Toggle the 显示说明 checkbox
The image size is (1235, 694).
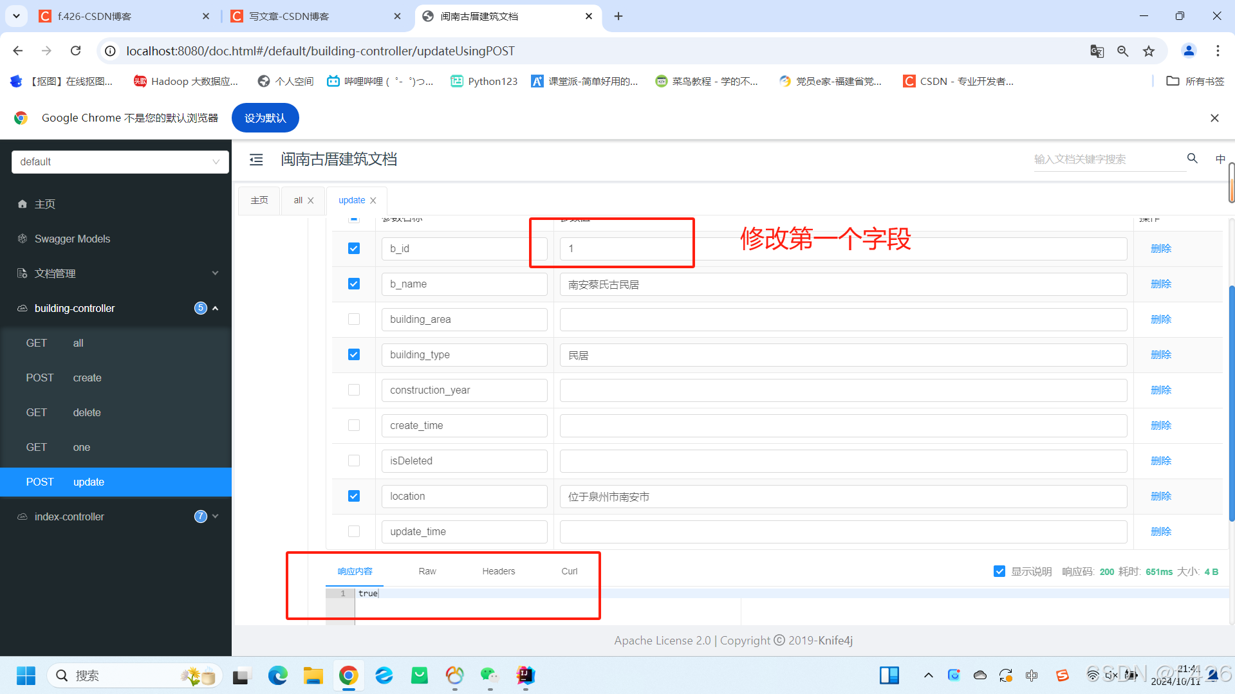(999, 571)
